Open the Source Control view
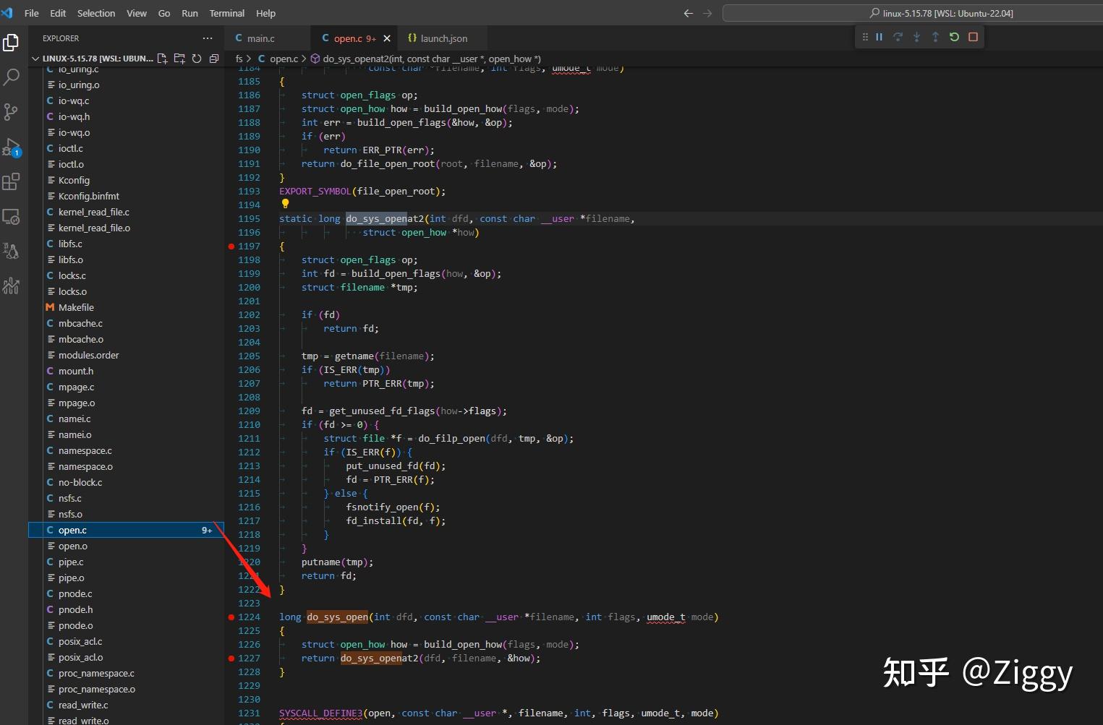The height and width of the screenshot is (725, 1103). [x=12, y=111]
